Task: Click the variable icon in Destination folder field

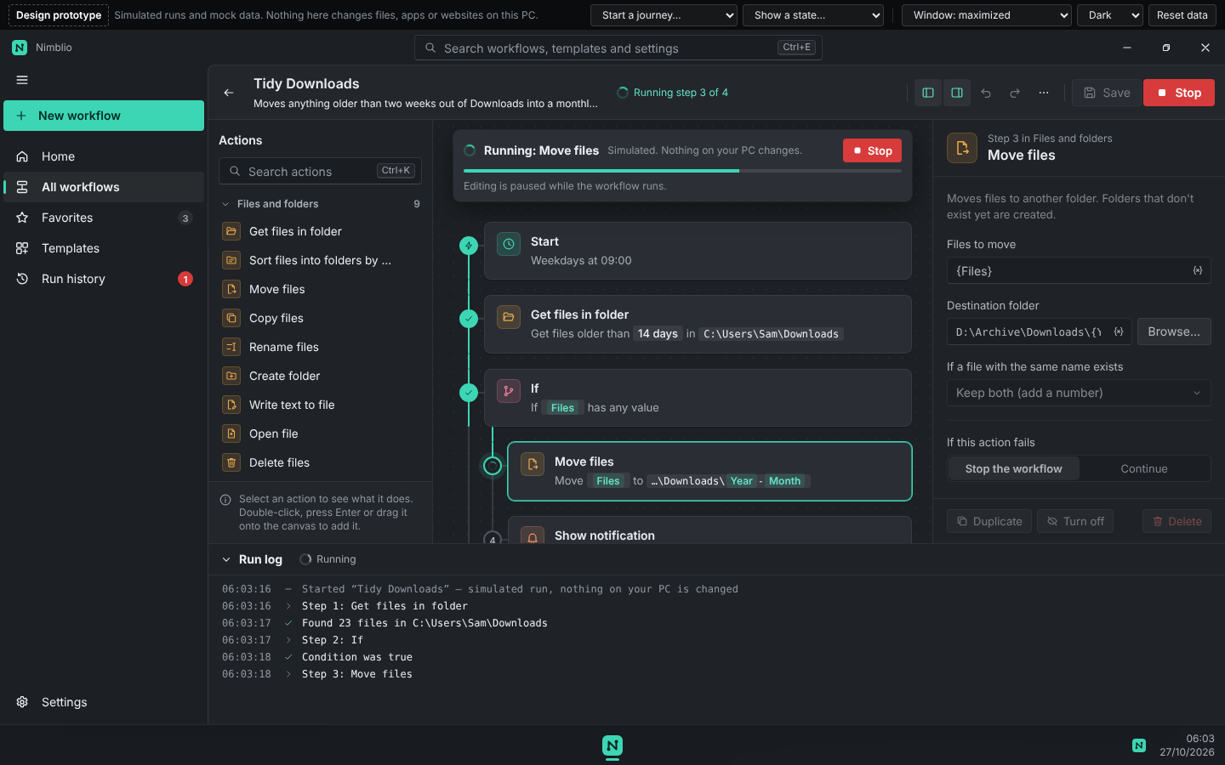Action: (1119, 331)
